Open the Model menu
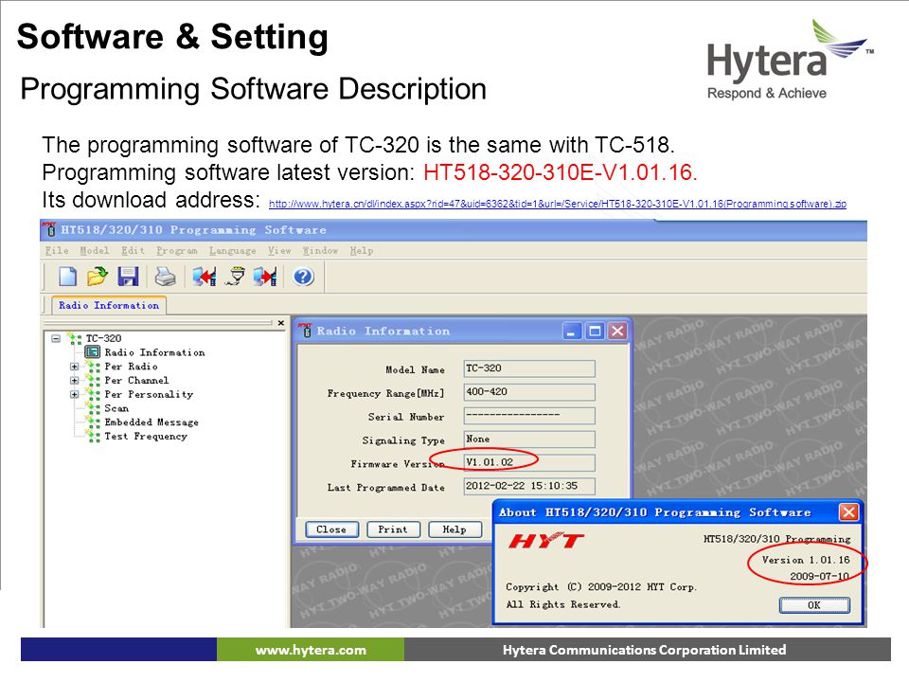909x682 pixels. [95, 250]
